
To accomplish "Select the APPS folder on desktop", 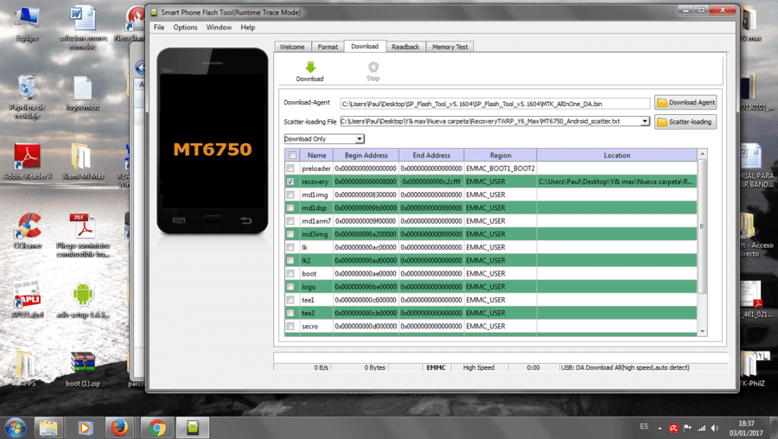I will (26, 369).
